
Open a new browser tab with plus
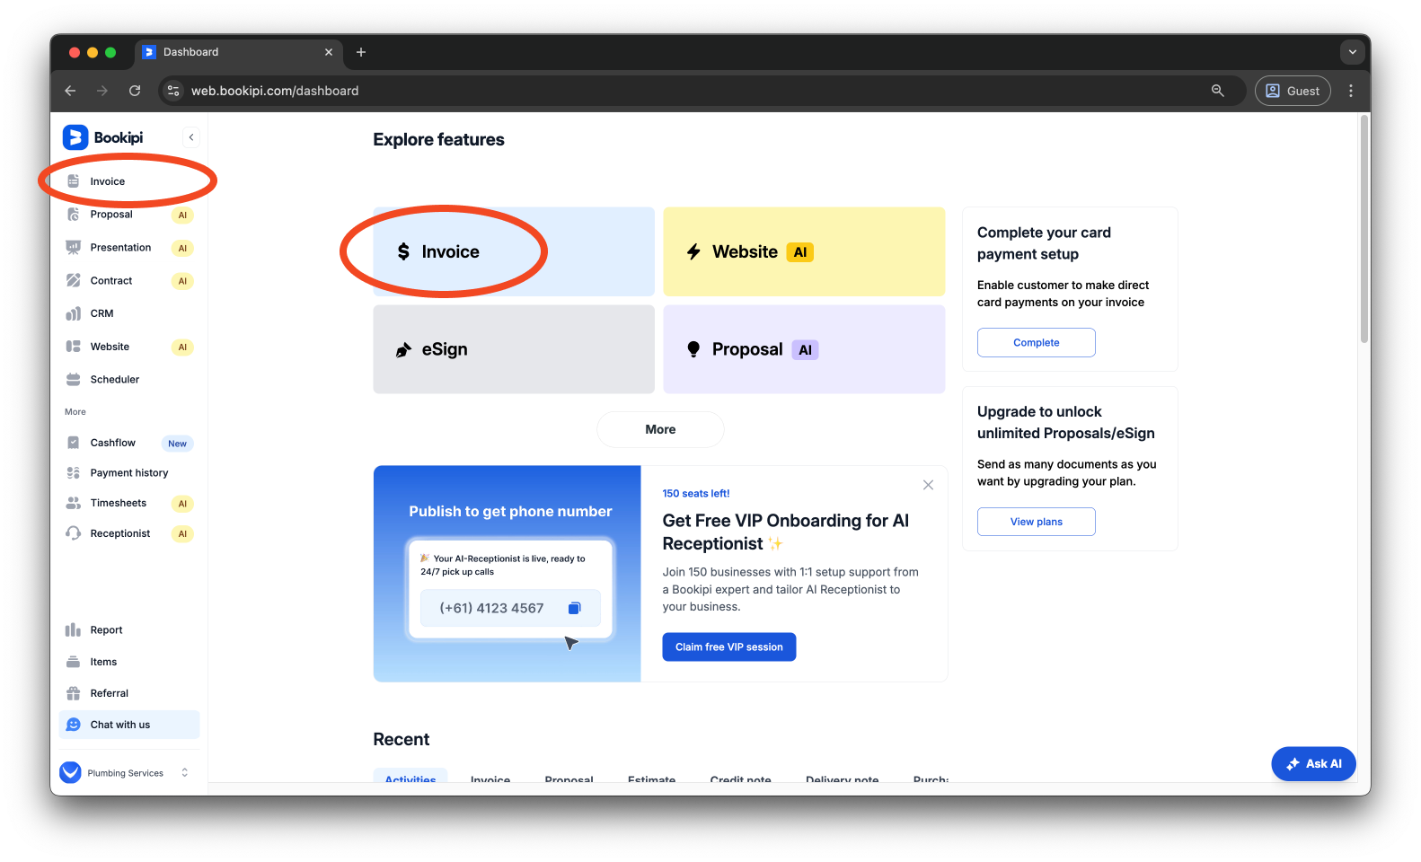pyautogui.click(x=361, y=52)
